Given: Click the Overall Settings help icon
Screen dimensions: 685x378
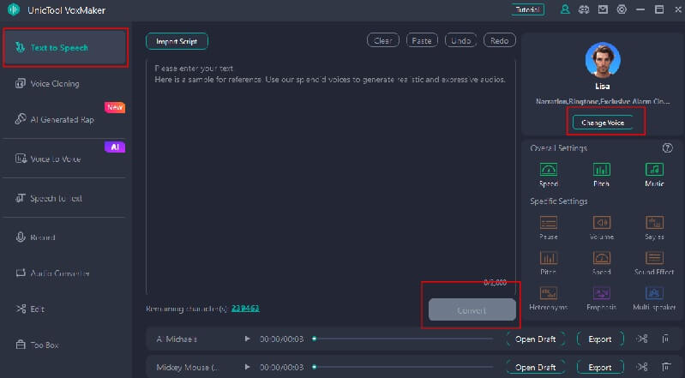Looking at the screenshot, I should pyautogui.click(x=668, y=147).
